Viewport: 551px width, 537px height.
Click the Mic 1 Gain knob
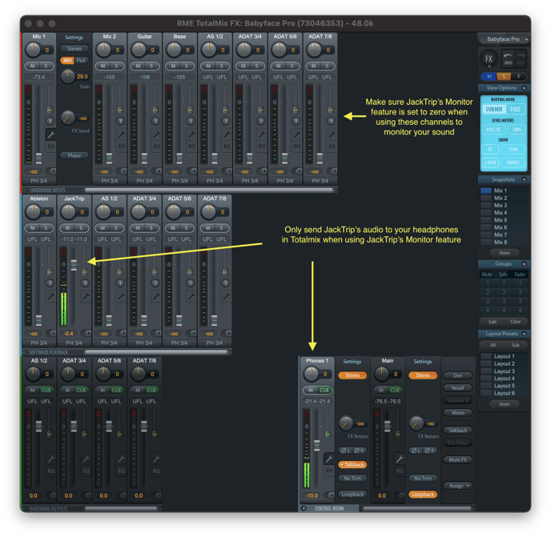point(68,76)
